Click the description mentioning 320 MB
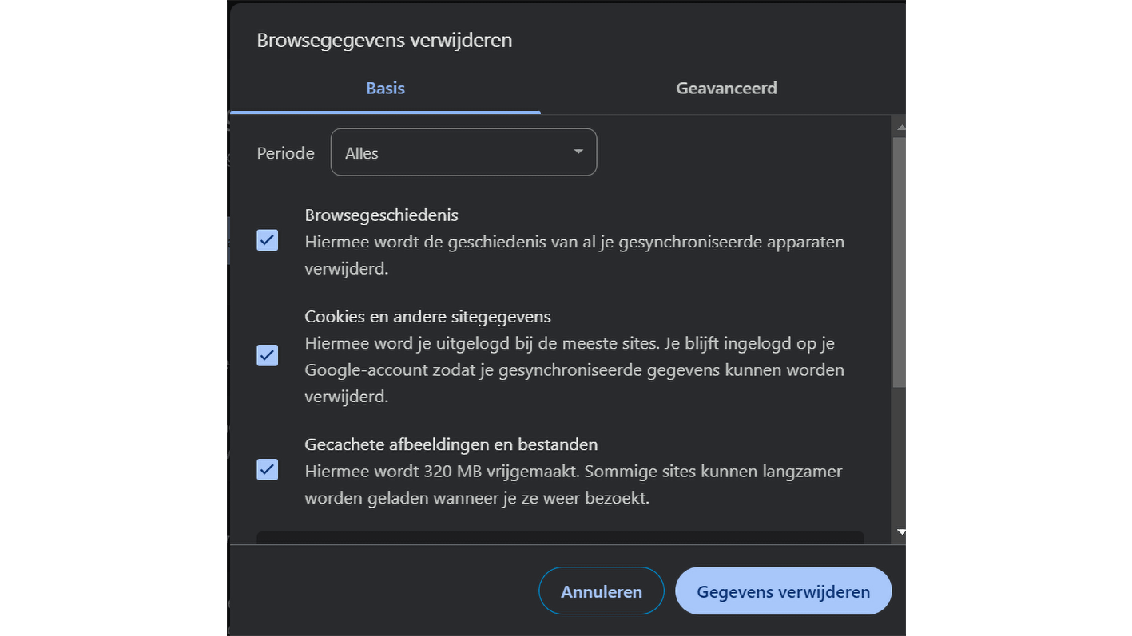 pyautogui.click(x=573, y=484)
